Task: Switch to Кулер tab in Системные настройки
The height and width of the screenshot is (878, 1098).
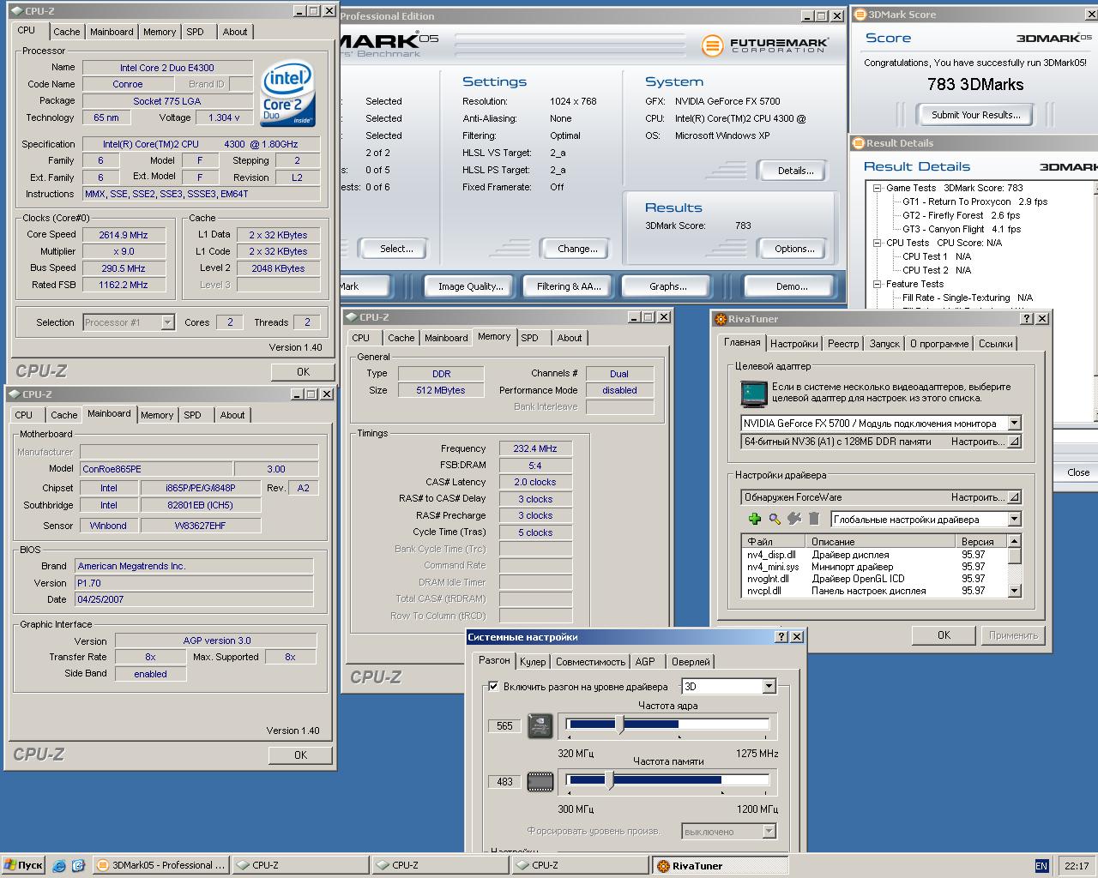Action: point(533,662)
